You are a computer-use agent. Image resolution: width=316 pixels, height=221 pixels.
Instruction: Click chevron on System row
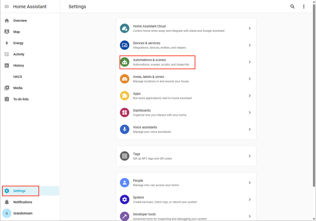coord(250,199)
